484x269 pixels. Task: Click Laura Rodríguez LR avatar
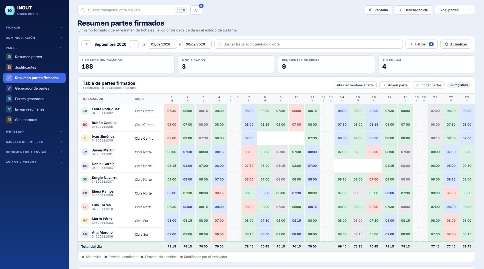(x=85, y=111)
